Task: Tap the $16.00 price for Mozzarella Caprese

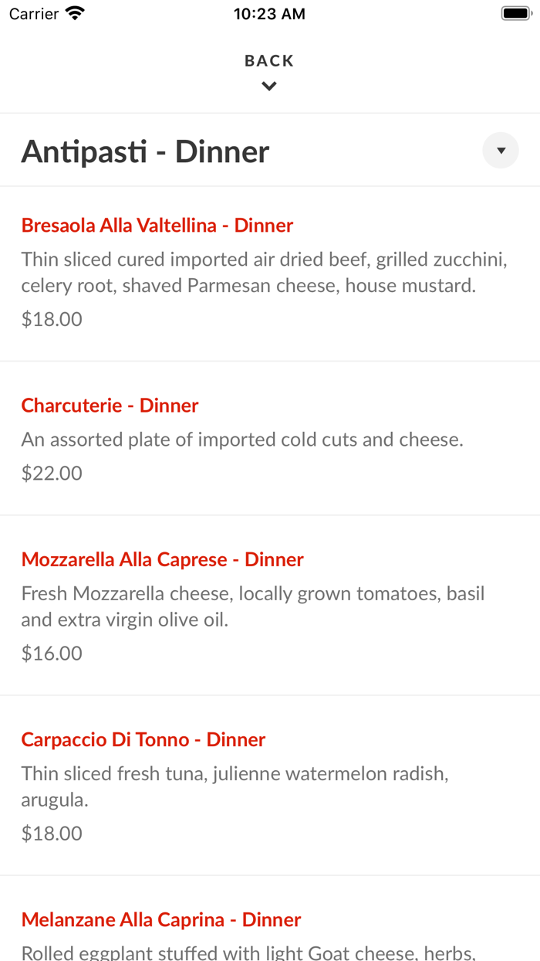Action: (x=52, y=653)
